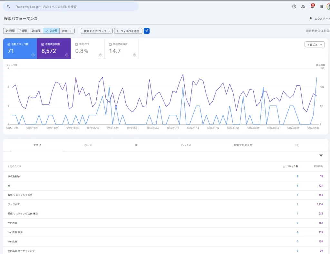Enable the 平均掲載順位 checkbox

(110, 44)
